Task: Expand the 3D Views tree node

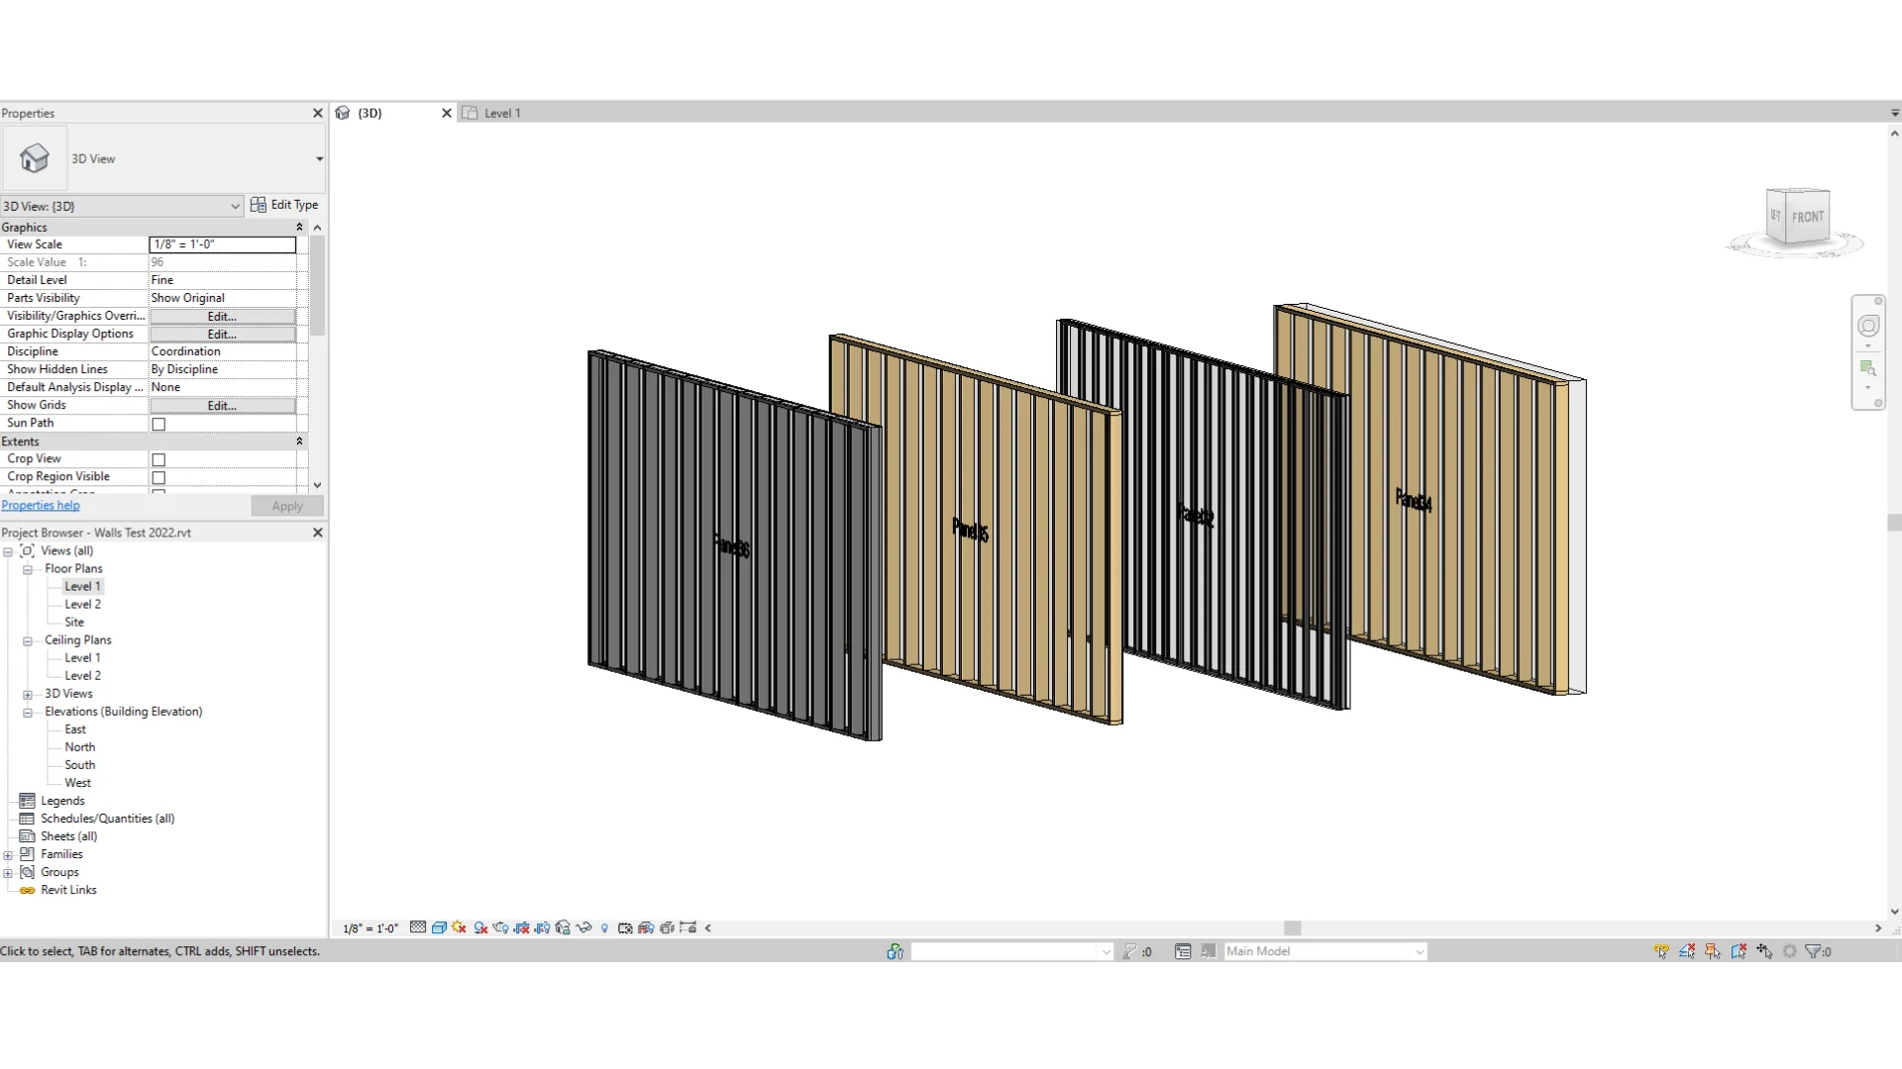Action: tap(28, 694)
